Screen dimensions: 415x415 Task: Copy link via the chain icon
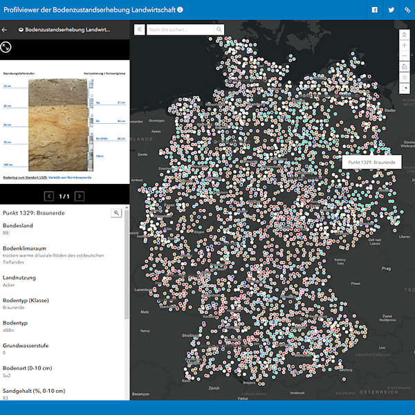click(407, 10)
